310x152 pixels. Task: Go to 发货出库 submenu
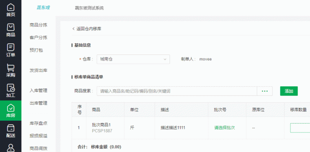[x=38, y=70]
